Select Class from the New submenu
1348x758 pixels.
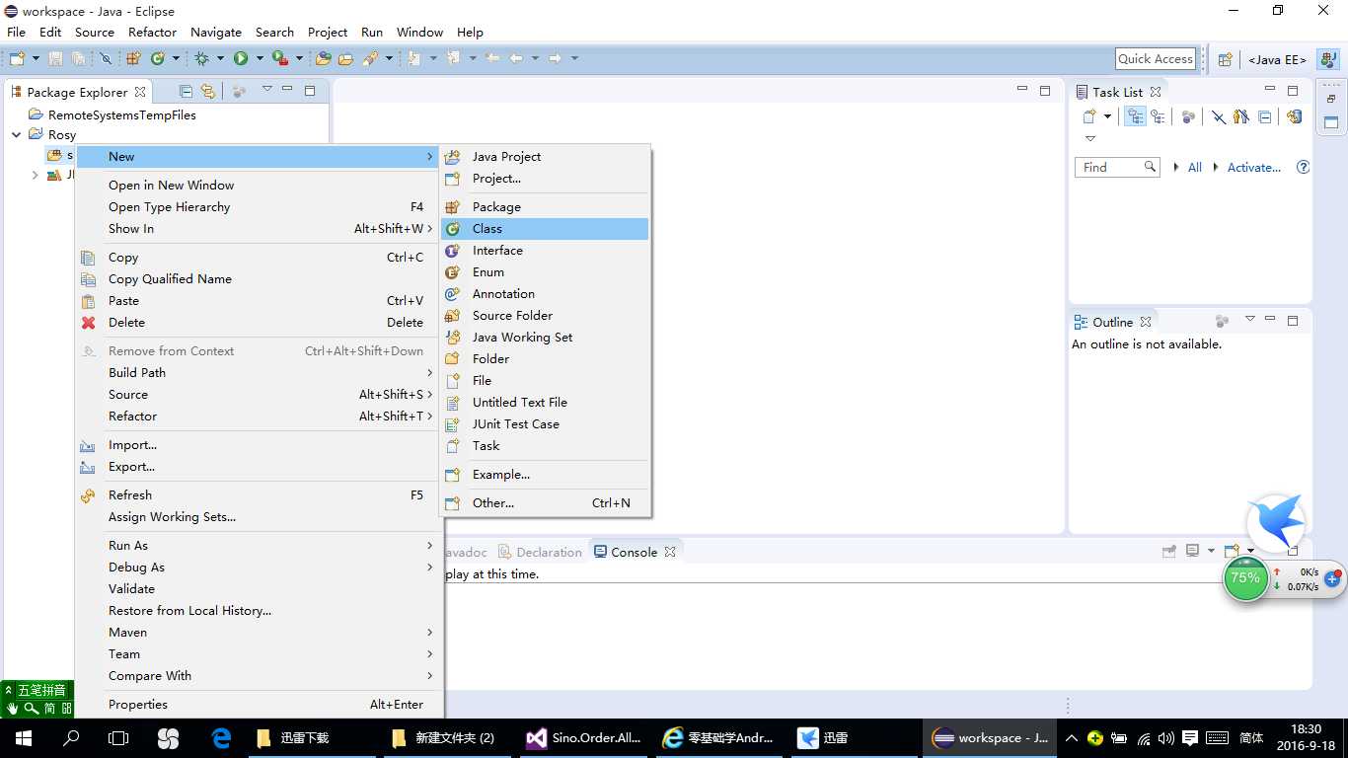(544, 228)
